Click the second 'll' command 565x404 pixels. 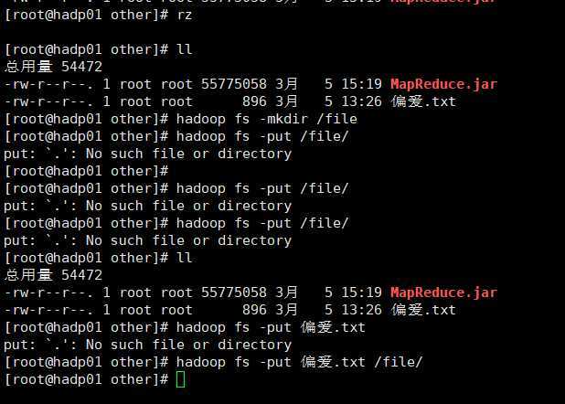tap(184, 258)
